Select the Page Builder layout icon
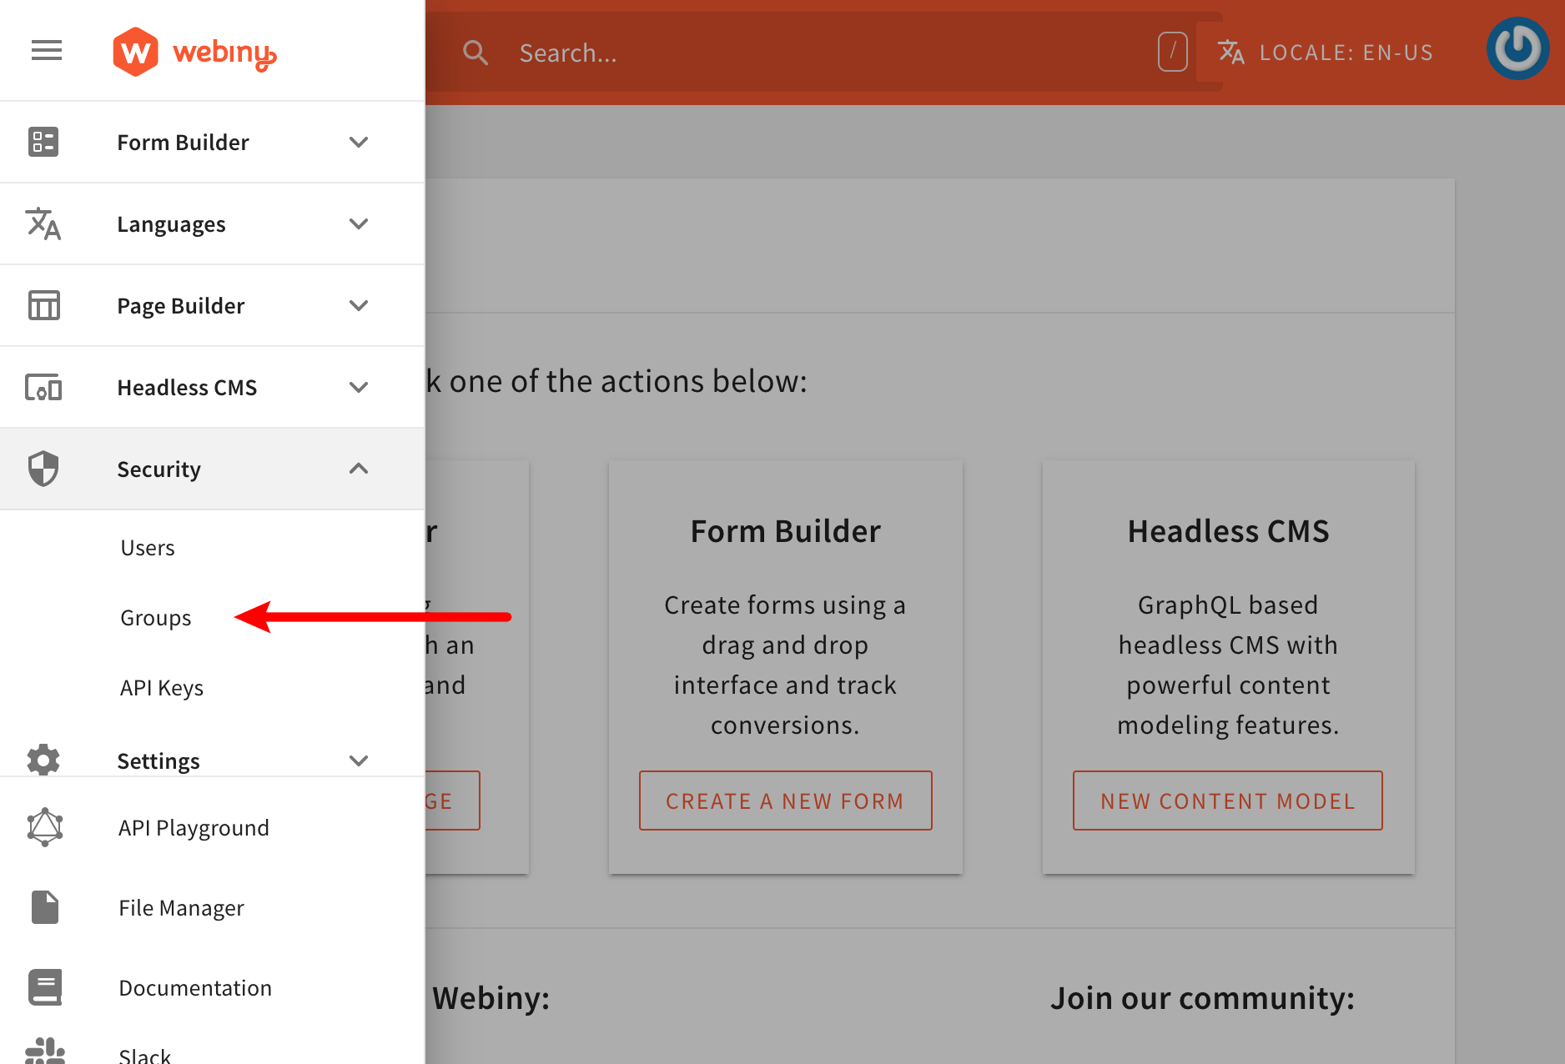Image resolution: width=1565 pixels, height=1064 pixels. [x=44, y=305]
